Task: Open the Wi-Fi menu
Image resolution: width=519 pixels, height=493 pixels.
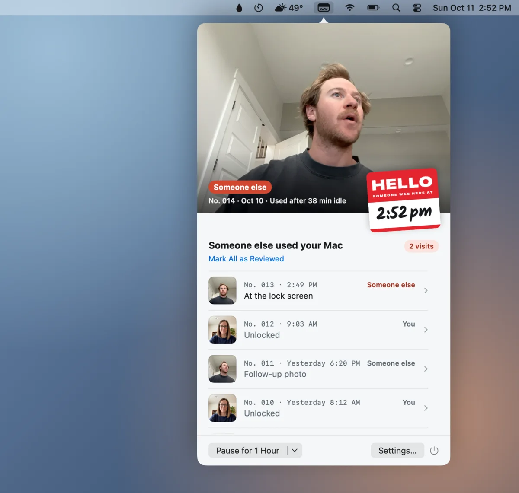Action: pyautogui.click(x=349, y=8)
